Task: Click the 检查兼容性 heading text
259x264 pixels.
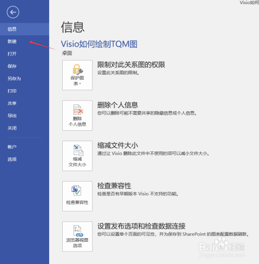Action: pyautogui.click(x=114, y=186)
